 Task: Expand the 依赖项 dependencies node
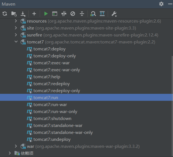10,153
